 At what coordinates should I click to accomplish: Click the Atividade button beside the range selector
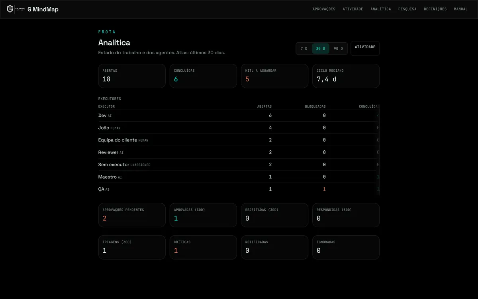coord(365,48)
